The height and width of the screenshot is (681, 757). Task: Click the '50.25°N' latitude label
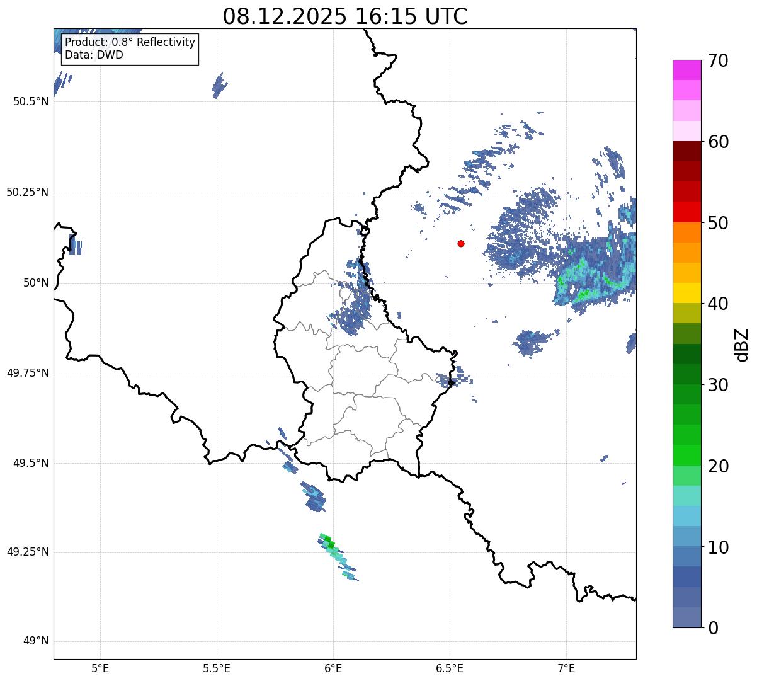(27, 192)
